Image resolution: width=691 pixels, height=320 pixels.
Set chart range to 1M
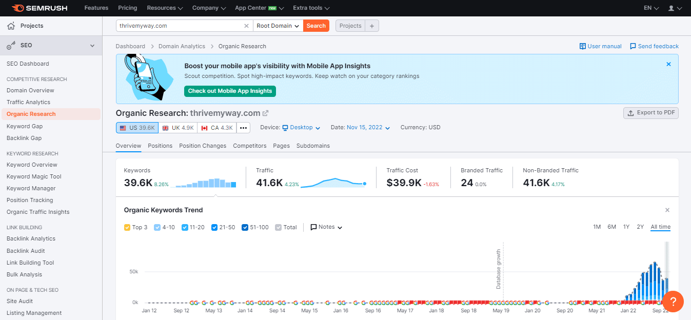tap(597, 227)
